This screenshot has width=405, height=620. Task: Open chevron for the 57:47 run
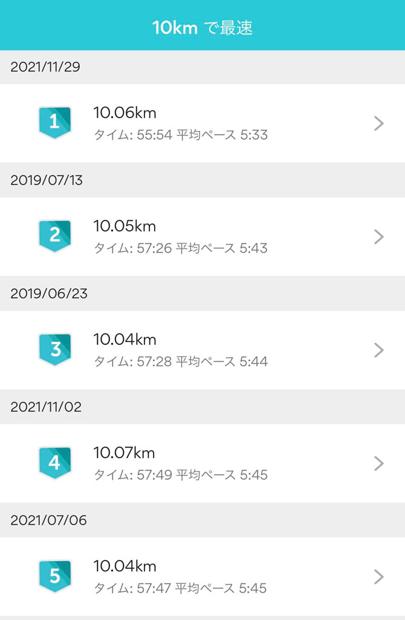click(x=379, y=576)
